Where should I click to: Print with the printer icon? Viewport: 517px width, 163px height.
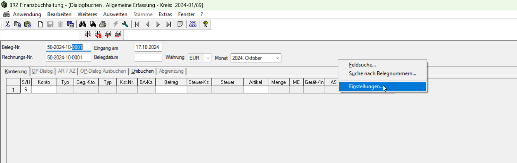pos(103,24)
